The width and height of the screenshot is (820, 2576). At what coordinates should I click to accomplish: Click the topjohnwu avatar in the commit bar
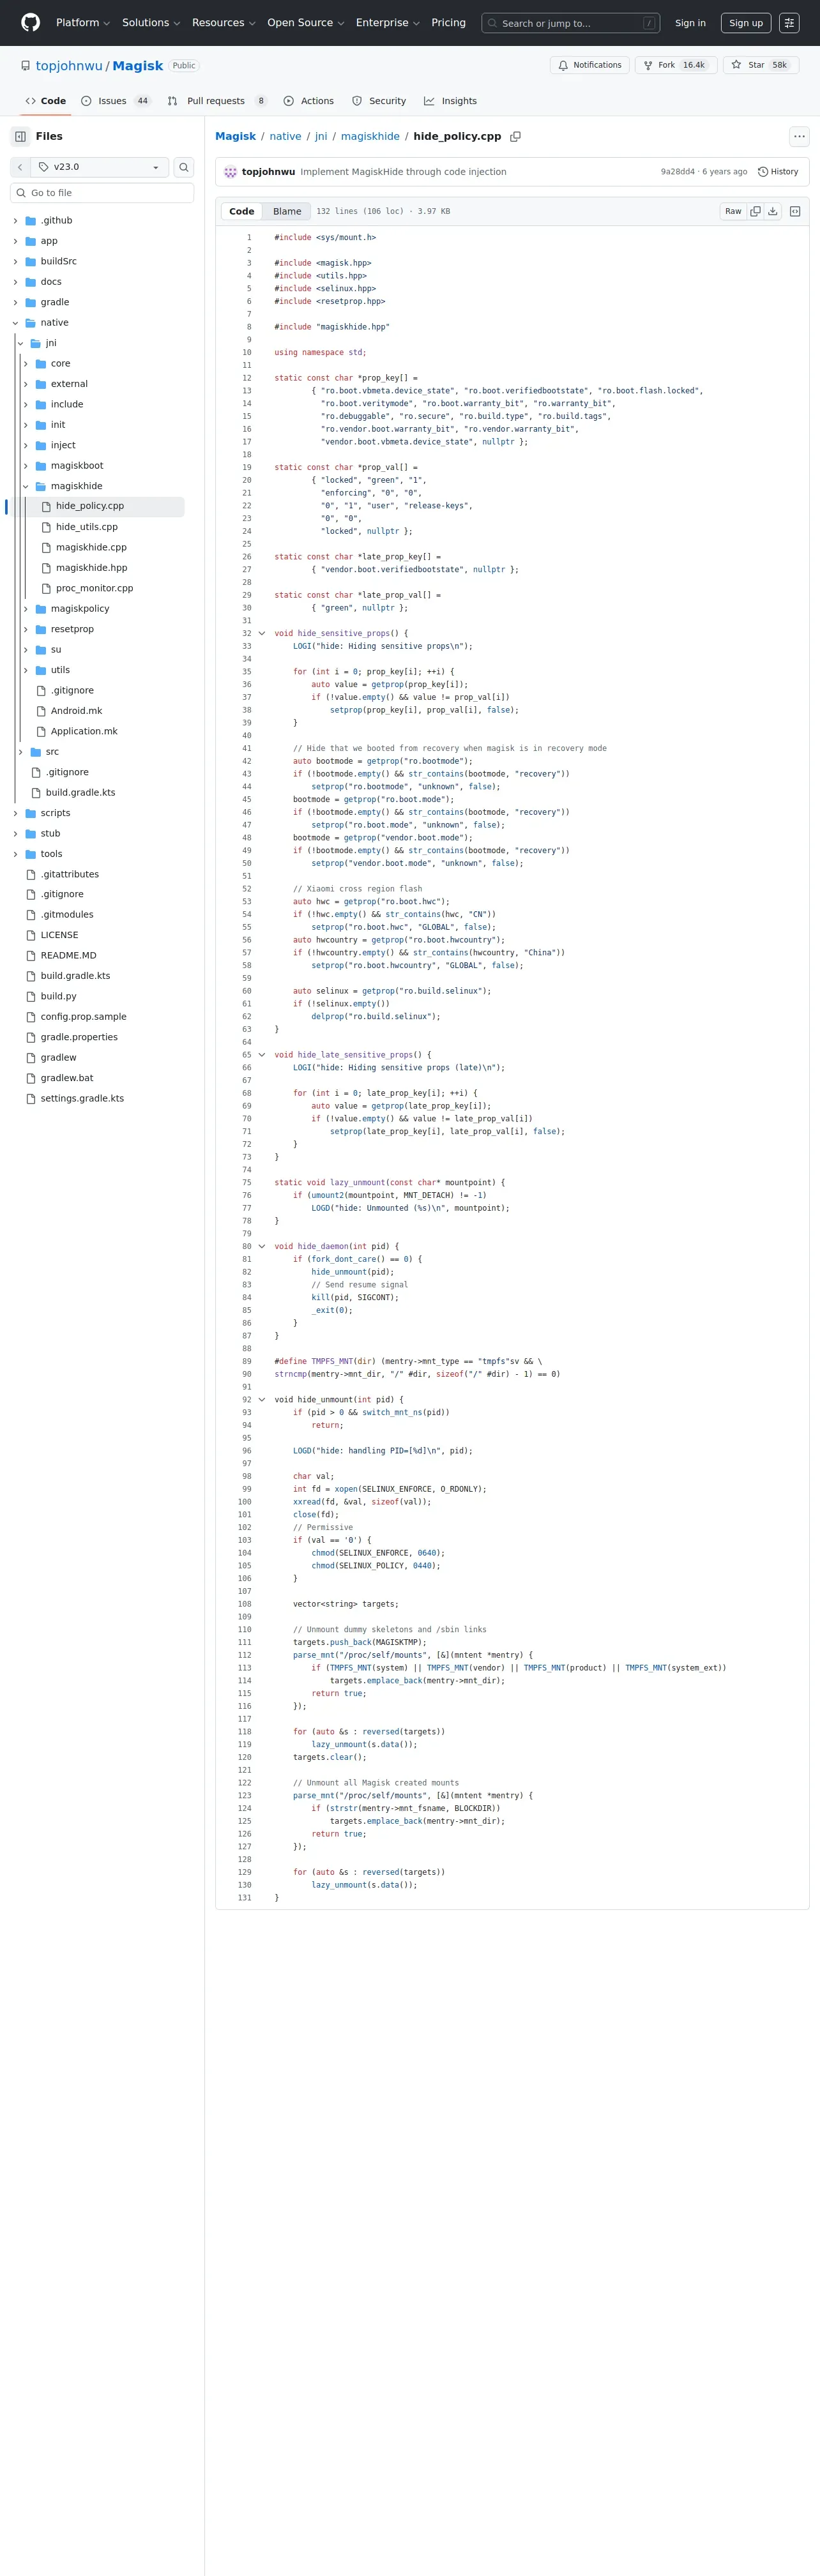pyautogui.click(x=230, y=172)
